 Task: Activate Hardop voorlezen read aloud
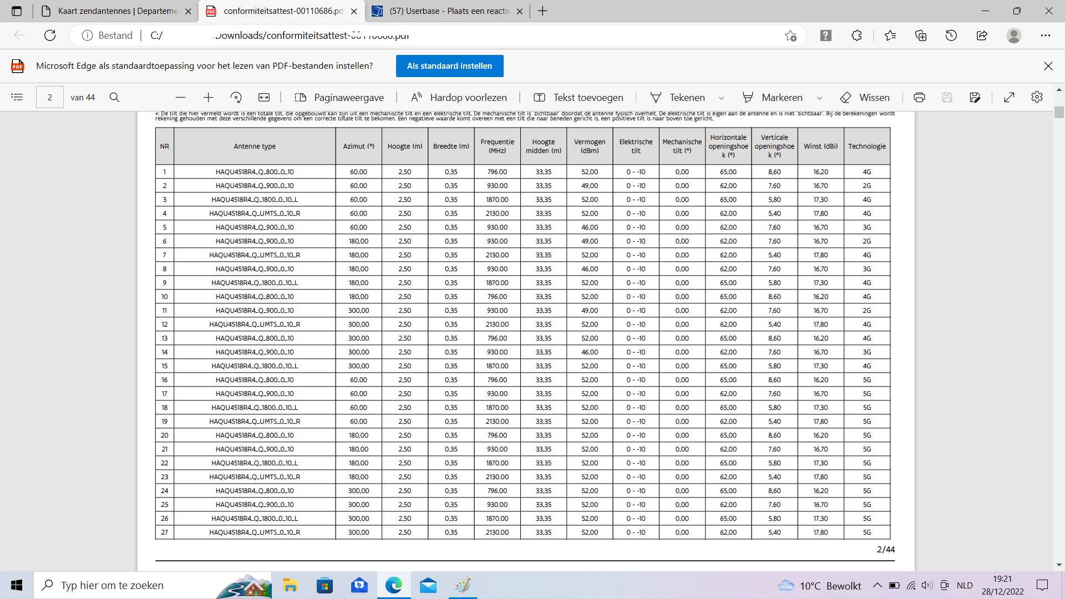click(459, 98)
